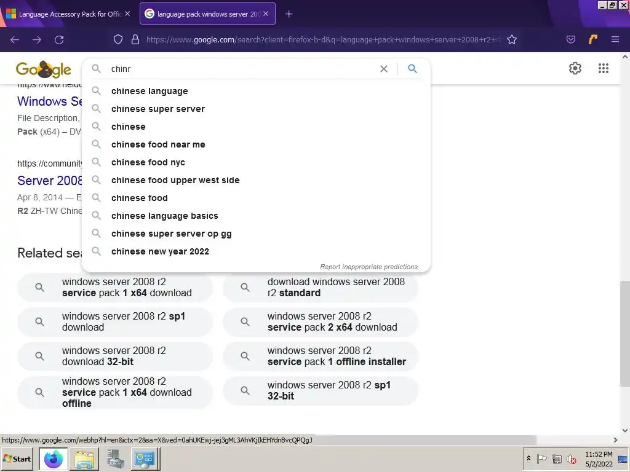The height and width of the screenshot is (472, 630).
Task: Search 'service pack 2 x64 download'
Action: [x=321, y=321]
